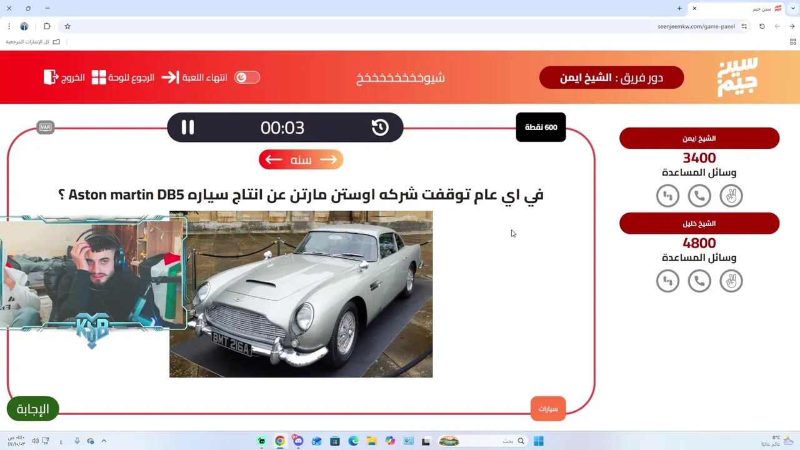Click the left arrow beside سنه
The height and width of the screenshot is (450, 800).
273,160
